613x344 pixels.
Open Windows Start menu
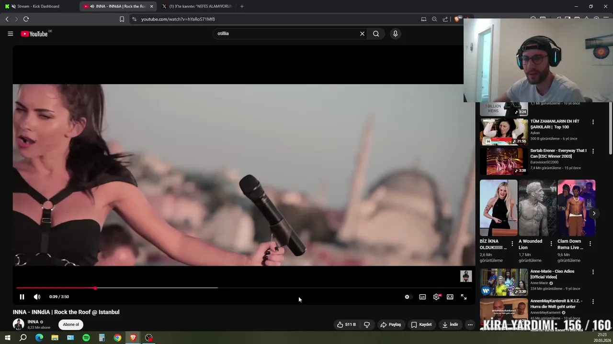(7, 338)
